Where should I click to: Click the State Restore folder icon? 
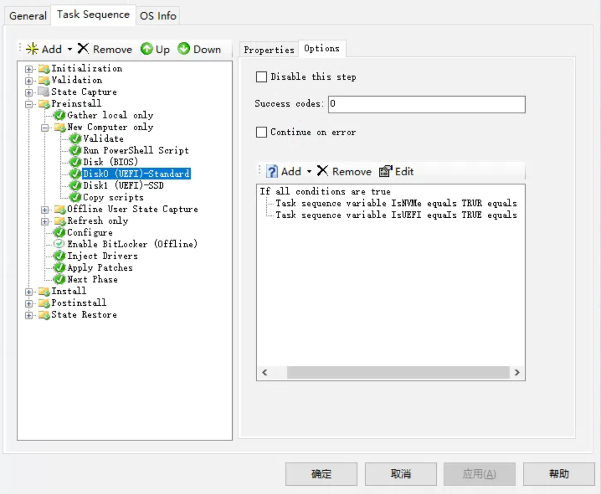click(x=44, y=315)
